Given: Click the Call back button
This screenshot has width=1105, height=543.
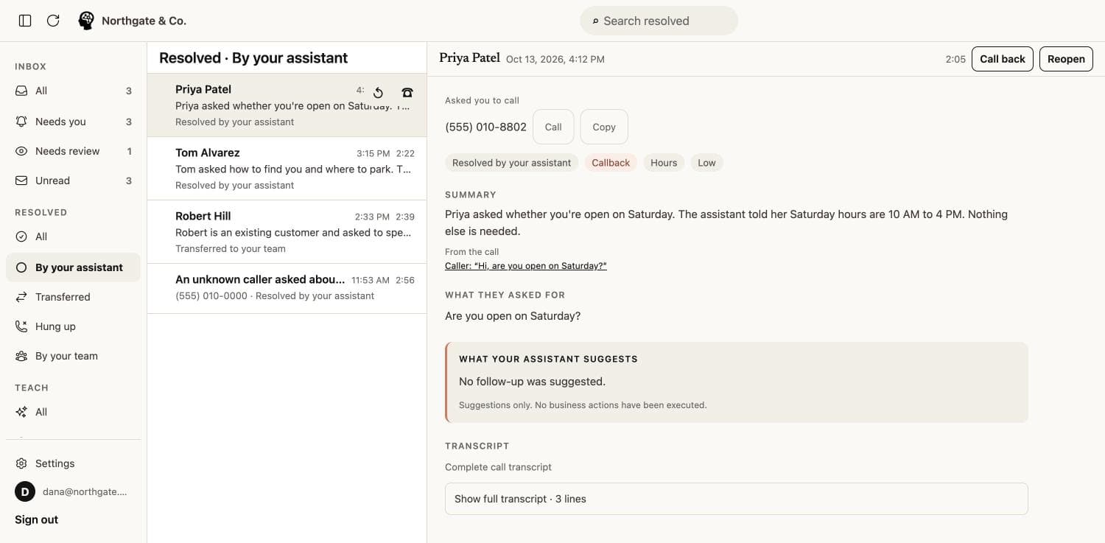Looking at the screenshot, I should 1003,59.
